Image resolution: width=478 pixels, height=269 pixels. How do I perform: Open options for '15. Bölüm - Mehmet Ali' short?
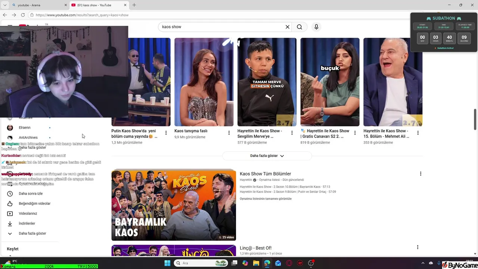click(x=418, y=133)
